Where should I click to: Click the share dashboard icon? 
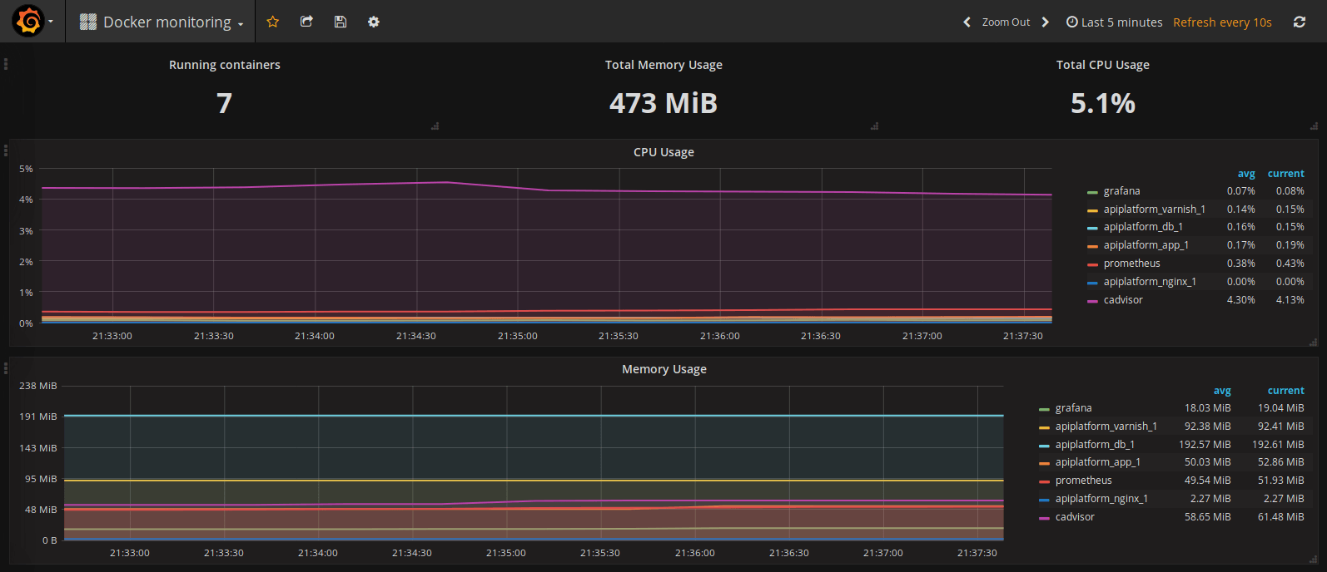tap(306, 22)
